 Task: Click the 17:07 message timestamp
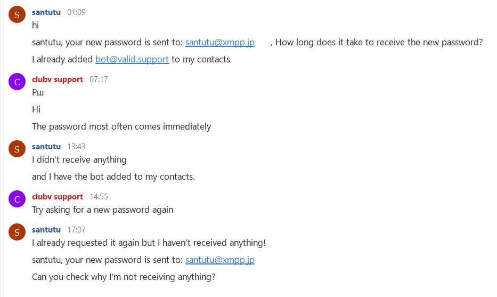76,229
